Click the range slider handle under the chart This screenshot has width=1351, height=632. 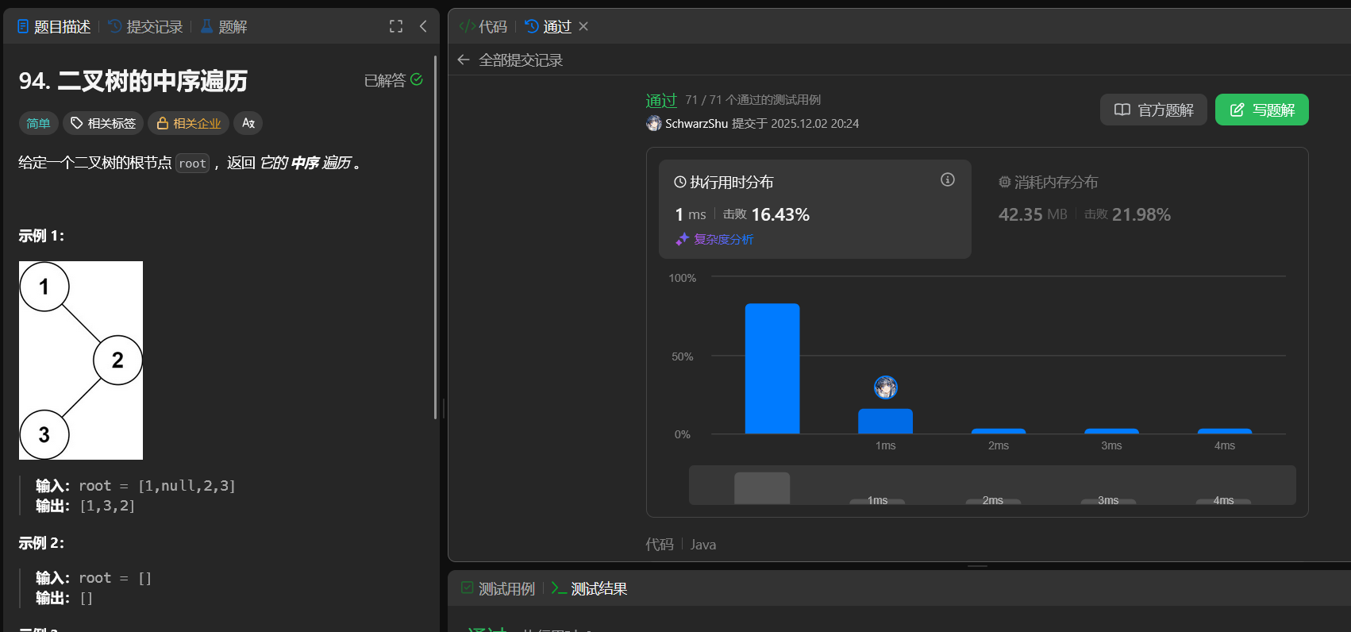(x=762, y=487)
